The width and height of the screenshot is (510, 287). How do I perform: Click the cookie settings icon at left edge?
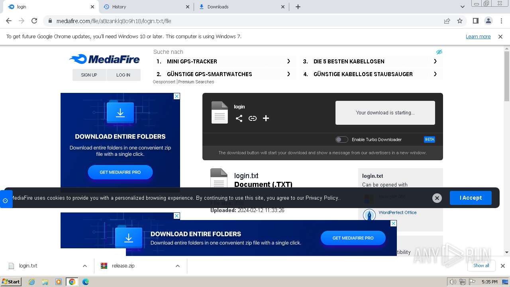point(6,201)
